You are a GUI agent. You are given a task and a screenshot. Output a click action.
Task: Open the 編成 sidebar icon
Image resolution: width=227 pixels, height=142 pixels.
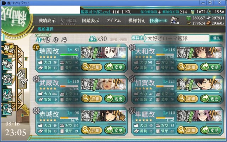8,49
